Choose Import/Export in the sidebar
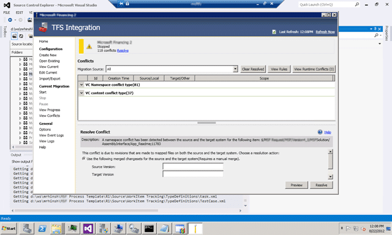392x235 pixels. click(50, 79)
